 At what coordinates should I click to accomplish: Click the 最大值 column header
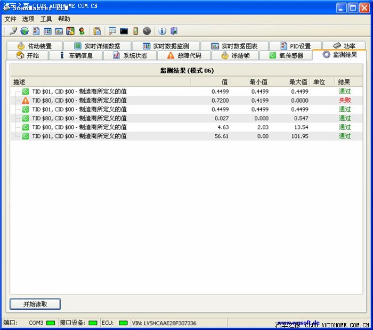298,82
